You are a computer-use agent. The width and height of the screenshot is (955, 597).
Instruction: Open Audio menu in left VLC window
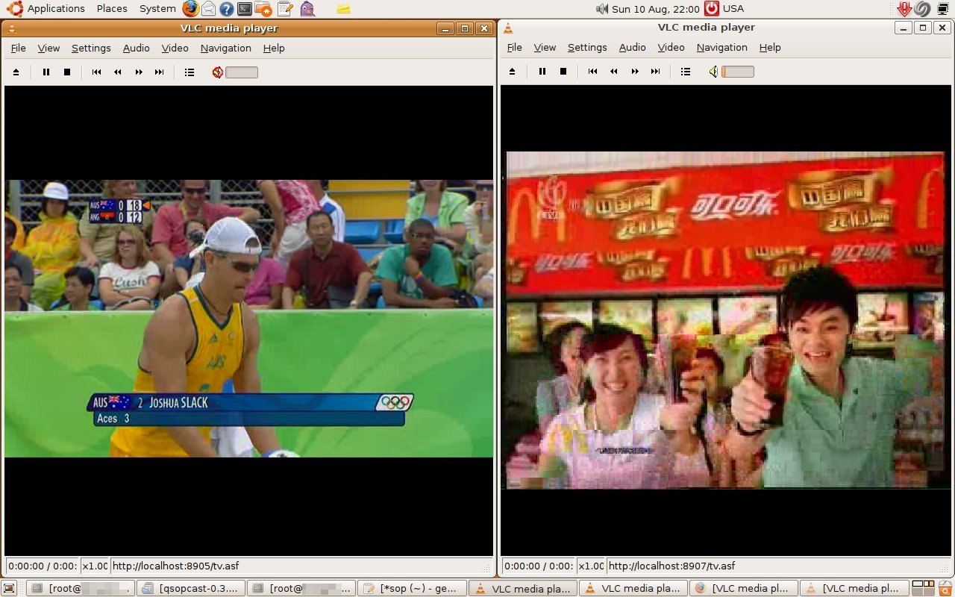click(x=137, y=48)
